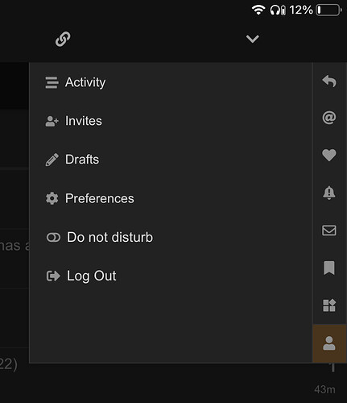The width and height of the screenshot is (347, 403).
Task: Open the mentions @ tab
Action: [x=329, y=118]
